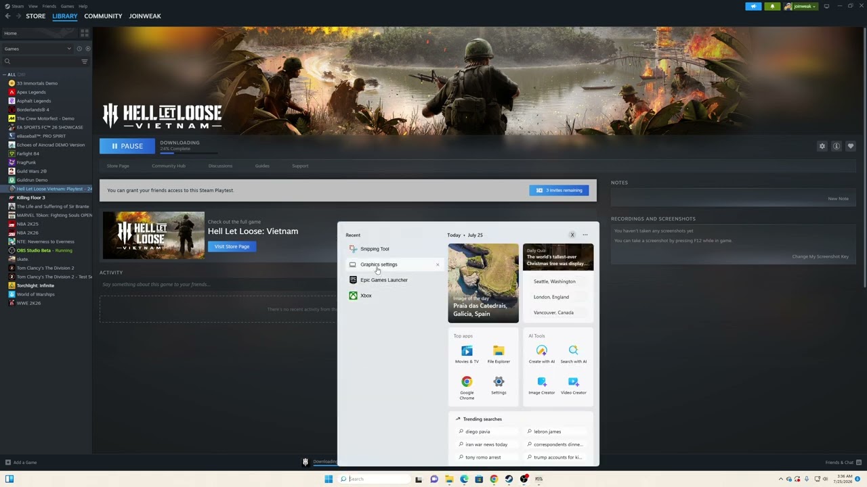The height and width of the screenshot is (487, 867).
Task: Open game settings gear for Hell Let Loose
Action: coord(822,146)
